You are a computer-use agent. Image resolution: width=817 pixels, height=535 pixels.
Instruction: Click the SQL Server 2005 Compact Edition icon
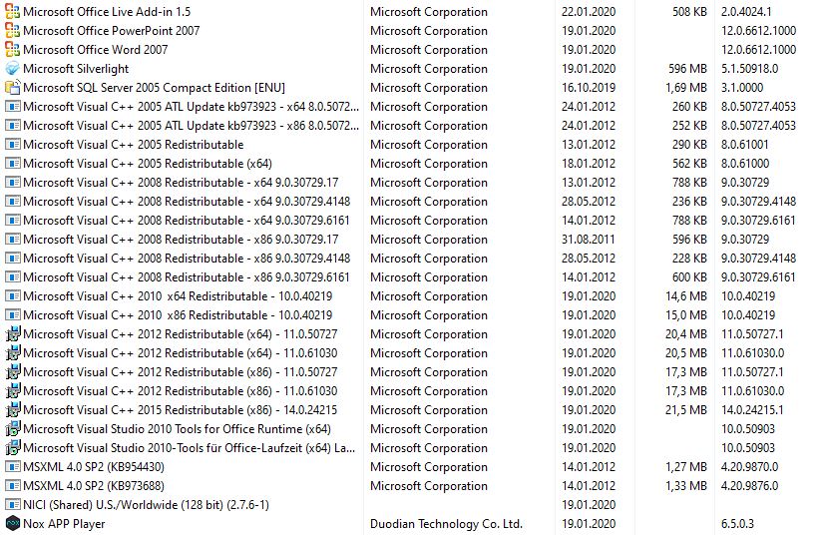pyautogui.click(x=12, y=88)
